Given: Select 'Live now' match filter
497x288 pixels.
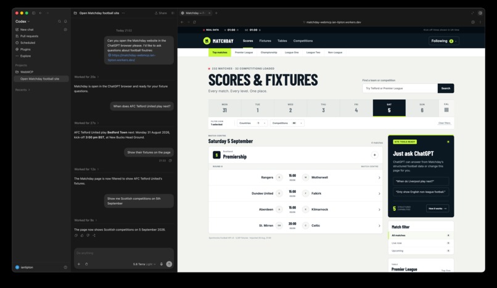Looking at the screenshot, I should coord(421,243).
